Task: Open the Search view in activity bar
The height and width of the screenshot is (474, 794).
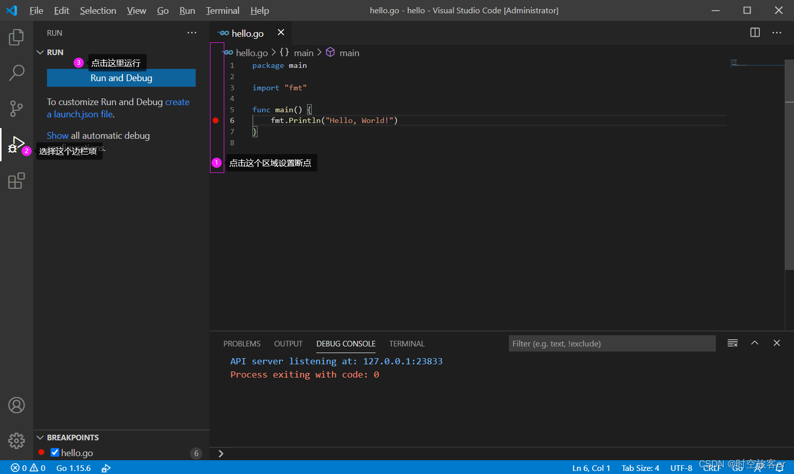Action: tap(16, 73)
